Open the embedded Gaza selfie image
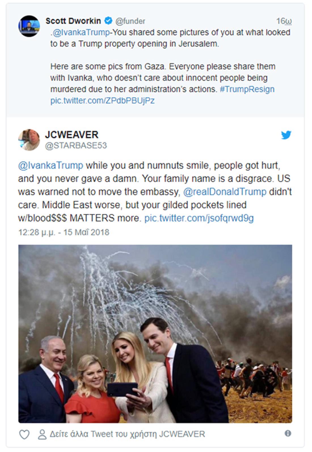This screenshot has width=312, height=452. pyautogui.click(x=155, y=334)
